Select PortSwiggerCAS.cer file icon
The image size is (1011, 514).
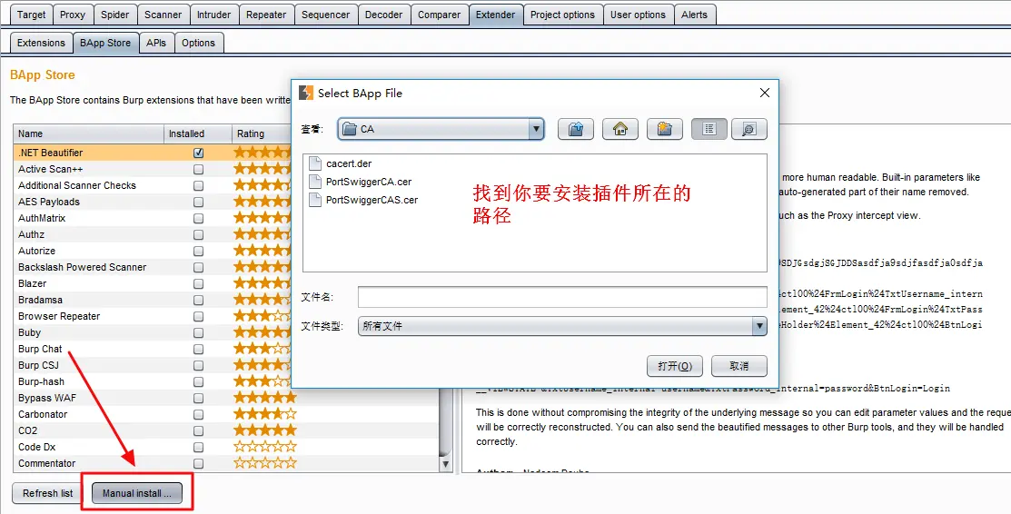pyautogui.click(x=315, y=200)
